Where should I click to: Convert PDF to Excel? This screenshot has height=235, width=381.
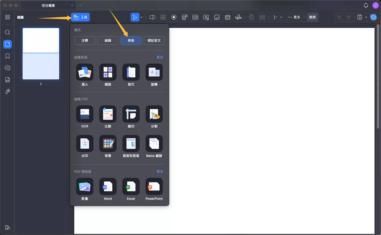tap(131, 189)
